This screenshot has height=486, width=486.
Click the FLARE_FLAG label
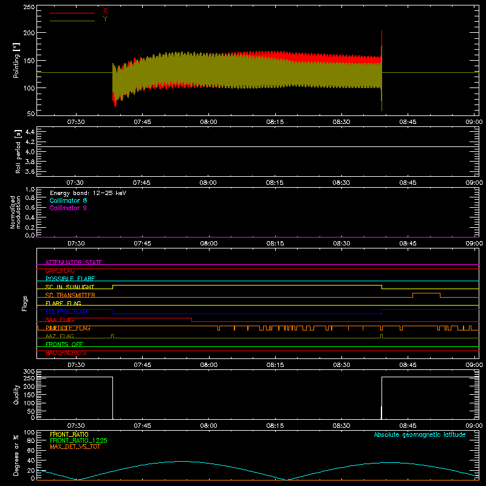pos(63,303)
